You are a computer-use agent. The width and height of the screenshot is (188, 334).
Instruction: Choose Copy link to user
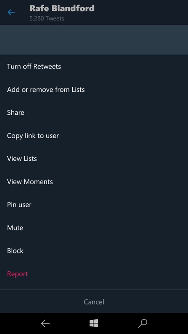click(x=33, y=136)
